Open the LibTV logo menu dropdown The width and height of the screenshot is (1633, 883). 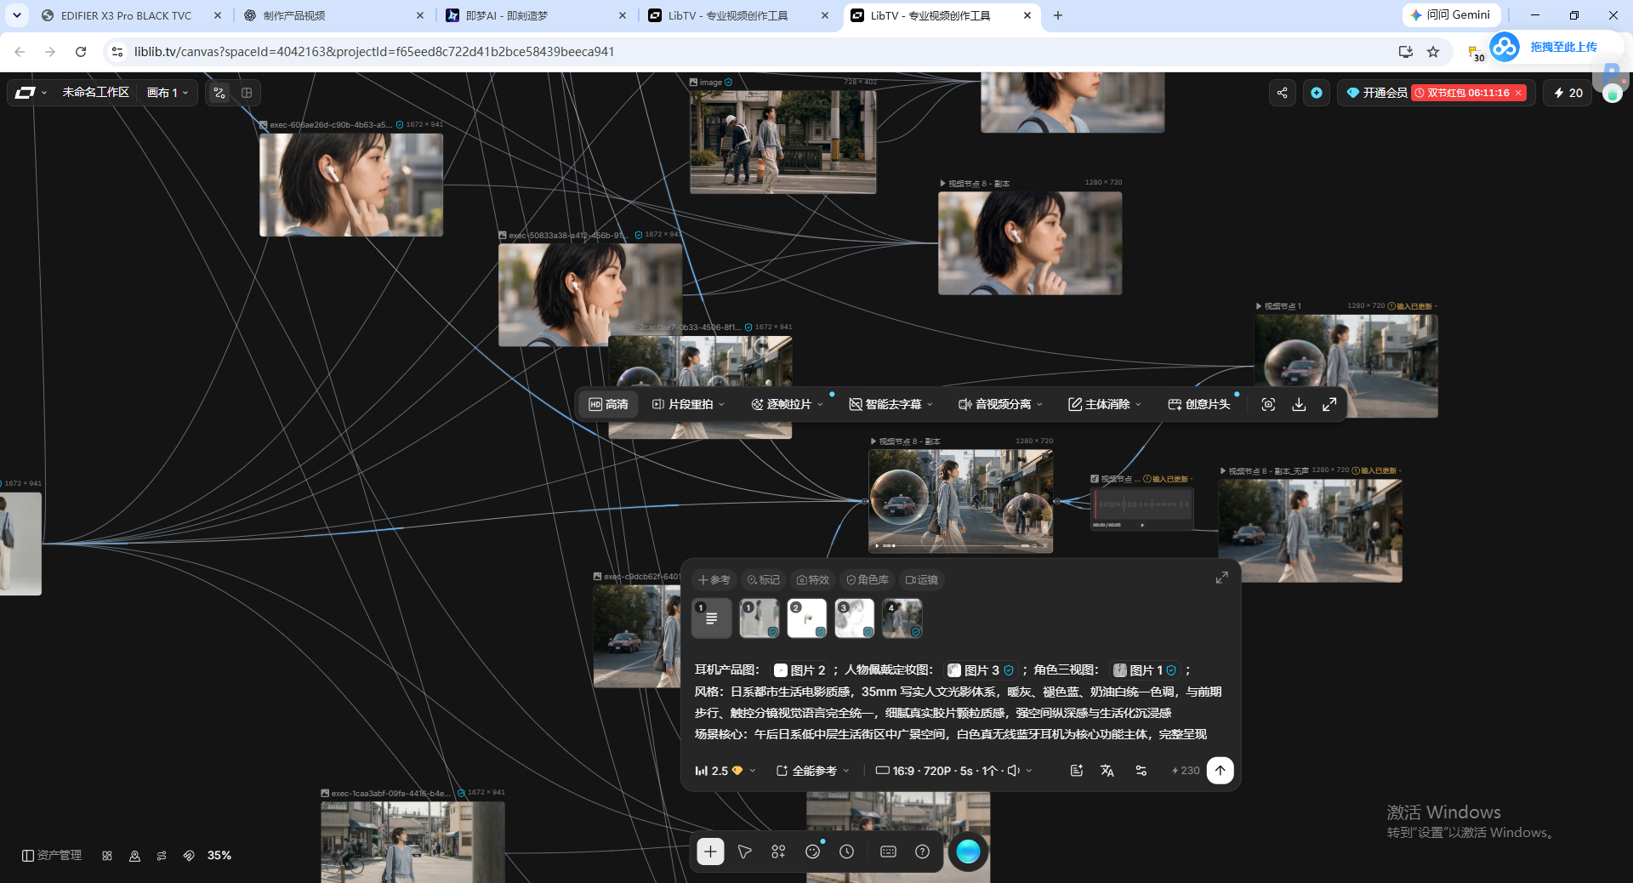31,93
